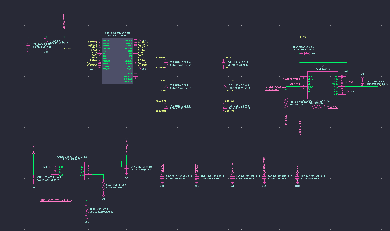Click the GPIO1_D2/TYPEC5V_PW_REN_H net flag

point(56,200)
